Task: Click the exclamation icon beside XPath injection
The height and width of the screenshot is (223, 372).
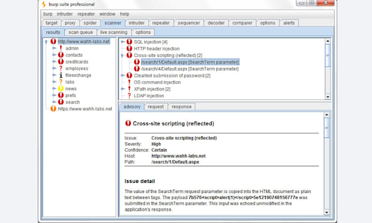Action: click(129, 89)
